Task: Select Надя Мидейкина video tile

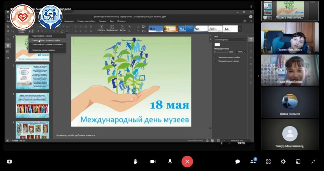Action: (x=290, y=70)
